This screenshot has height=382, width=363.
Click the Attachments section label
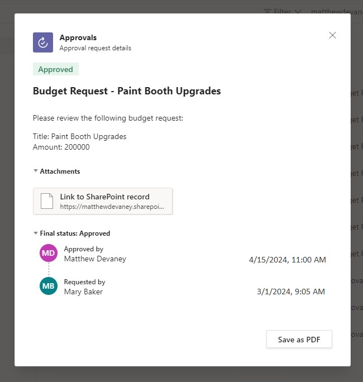(x=60, y=171)
